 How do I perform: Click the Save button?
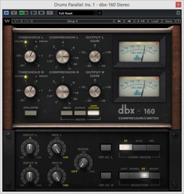click(169, 21)
